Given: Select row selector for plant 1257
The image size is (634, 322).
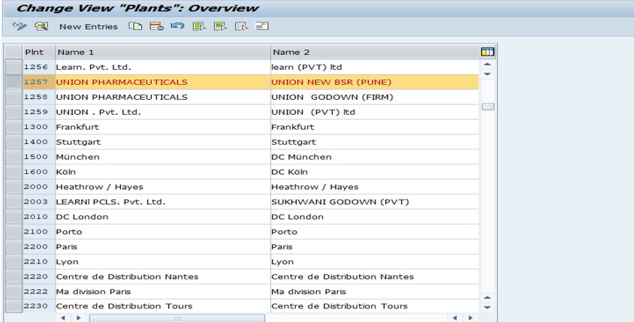Looking at the screenshot, I should point(13,82).
